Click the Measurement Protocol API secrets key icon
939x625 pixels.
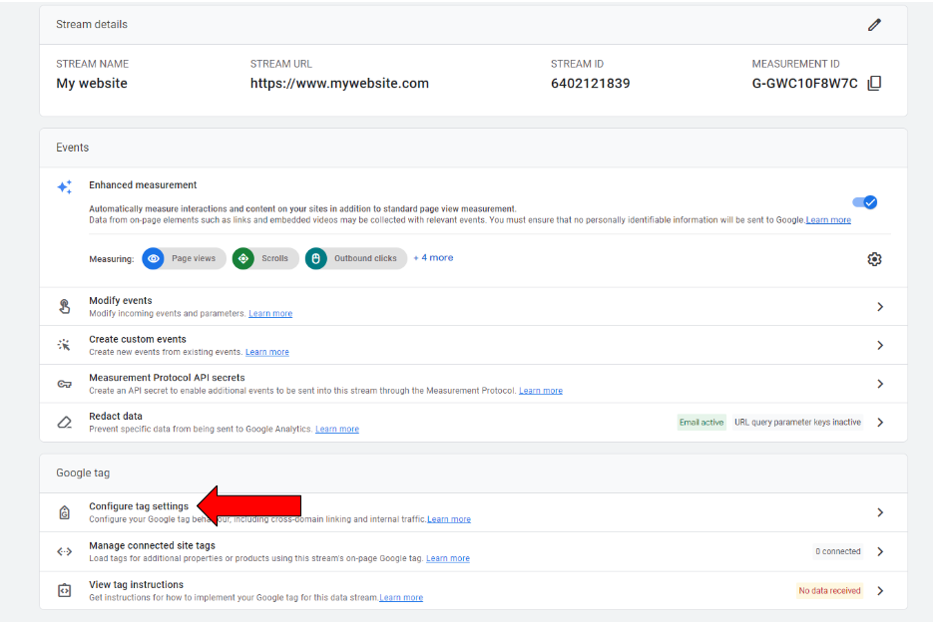65,384
